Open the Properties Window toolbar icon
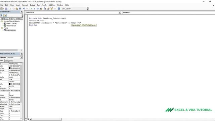The height and width of the screenshot is (121, 215). [x=48, y=9]
